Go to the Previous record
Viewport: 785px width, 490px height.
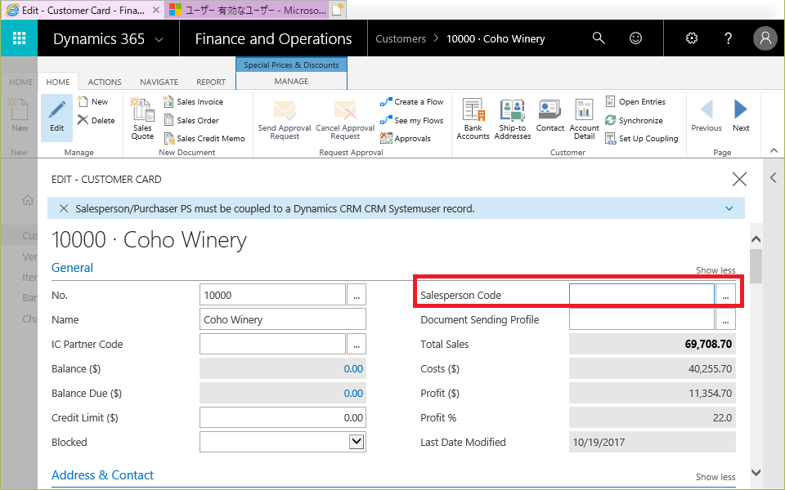pos(706,115)
